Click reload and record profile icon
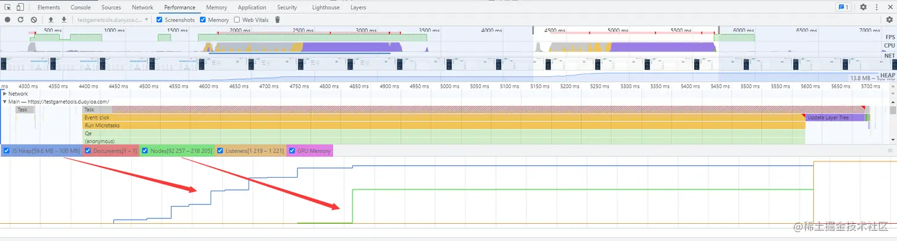897x241 pixels. pos(21,20)
